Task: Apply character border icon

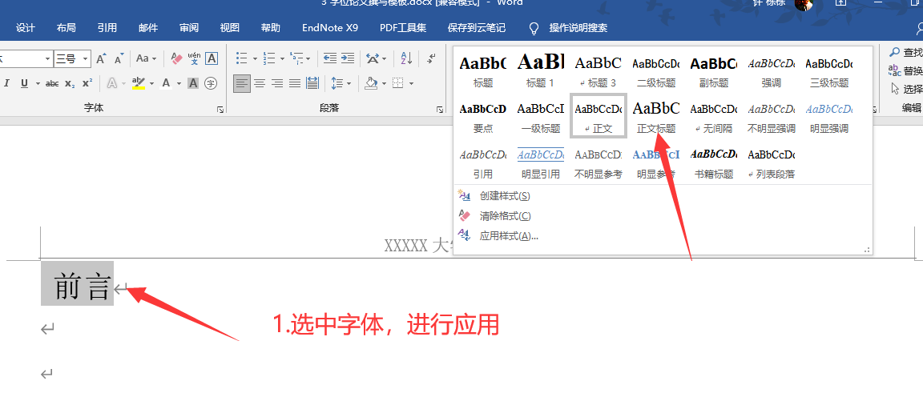Action: [x=212, y=58]
